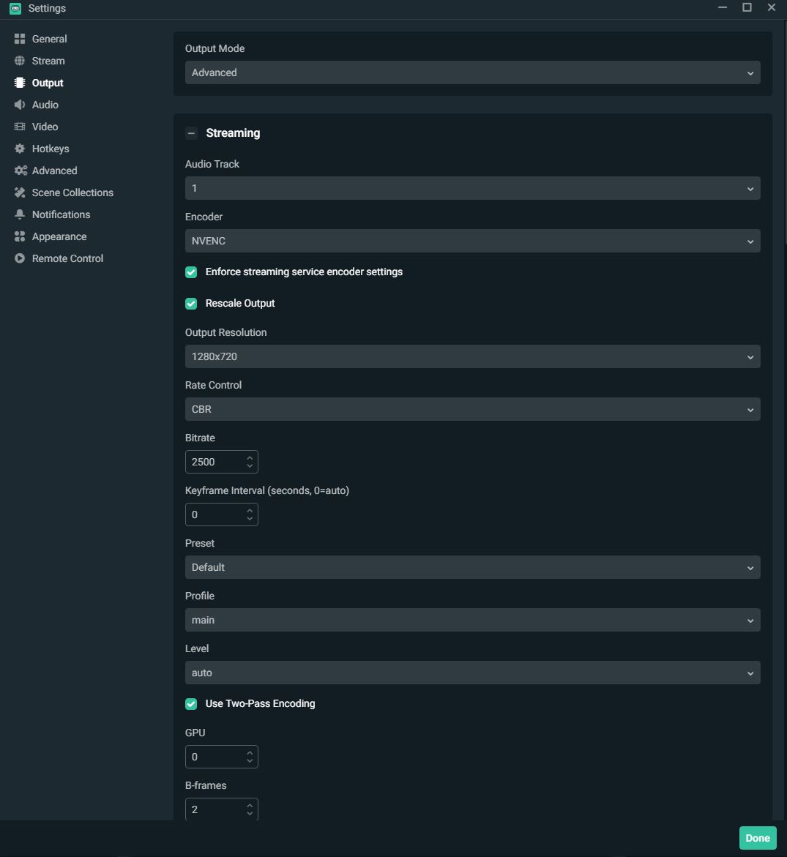
Task: Turn off Use Two-Pass Encoding
Action: pos(191,704)
